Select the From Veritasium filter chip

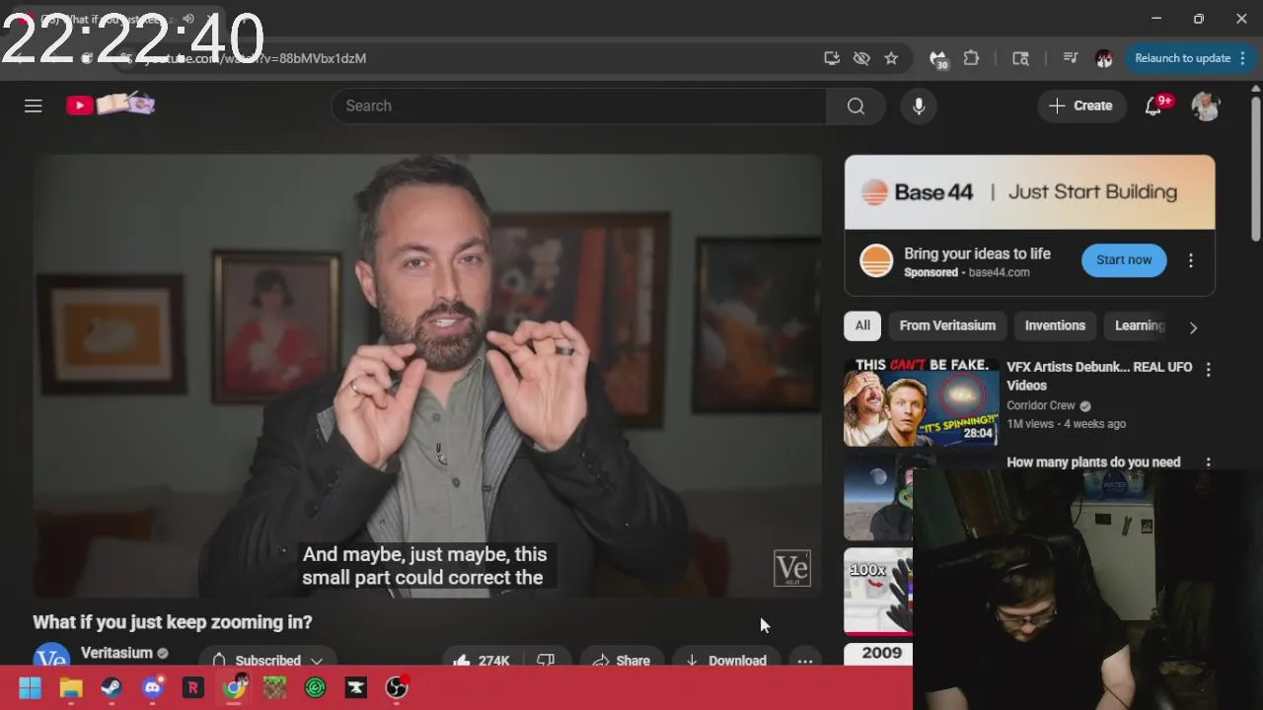click(x=947, y=325)
